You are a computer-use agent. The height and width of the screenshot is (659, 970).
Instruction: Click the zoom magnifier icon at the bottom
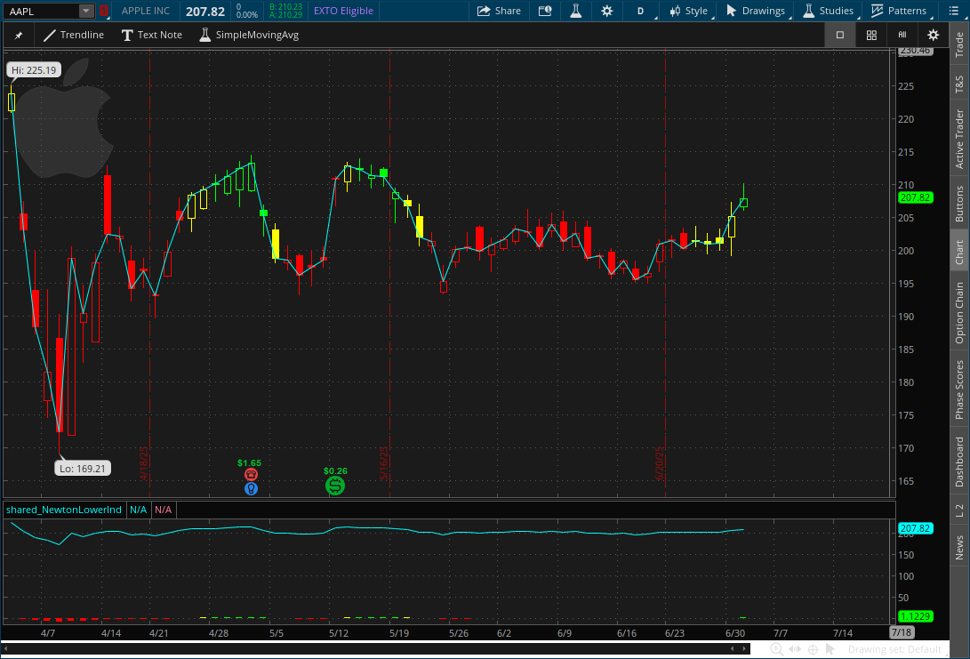coord(776,649)
